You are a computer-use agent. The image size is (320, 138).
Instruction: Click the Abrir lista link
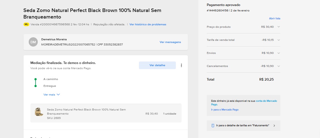click(275, 19)
